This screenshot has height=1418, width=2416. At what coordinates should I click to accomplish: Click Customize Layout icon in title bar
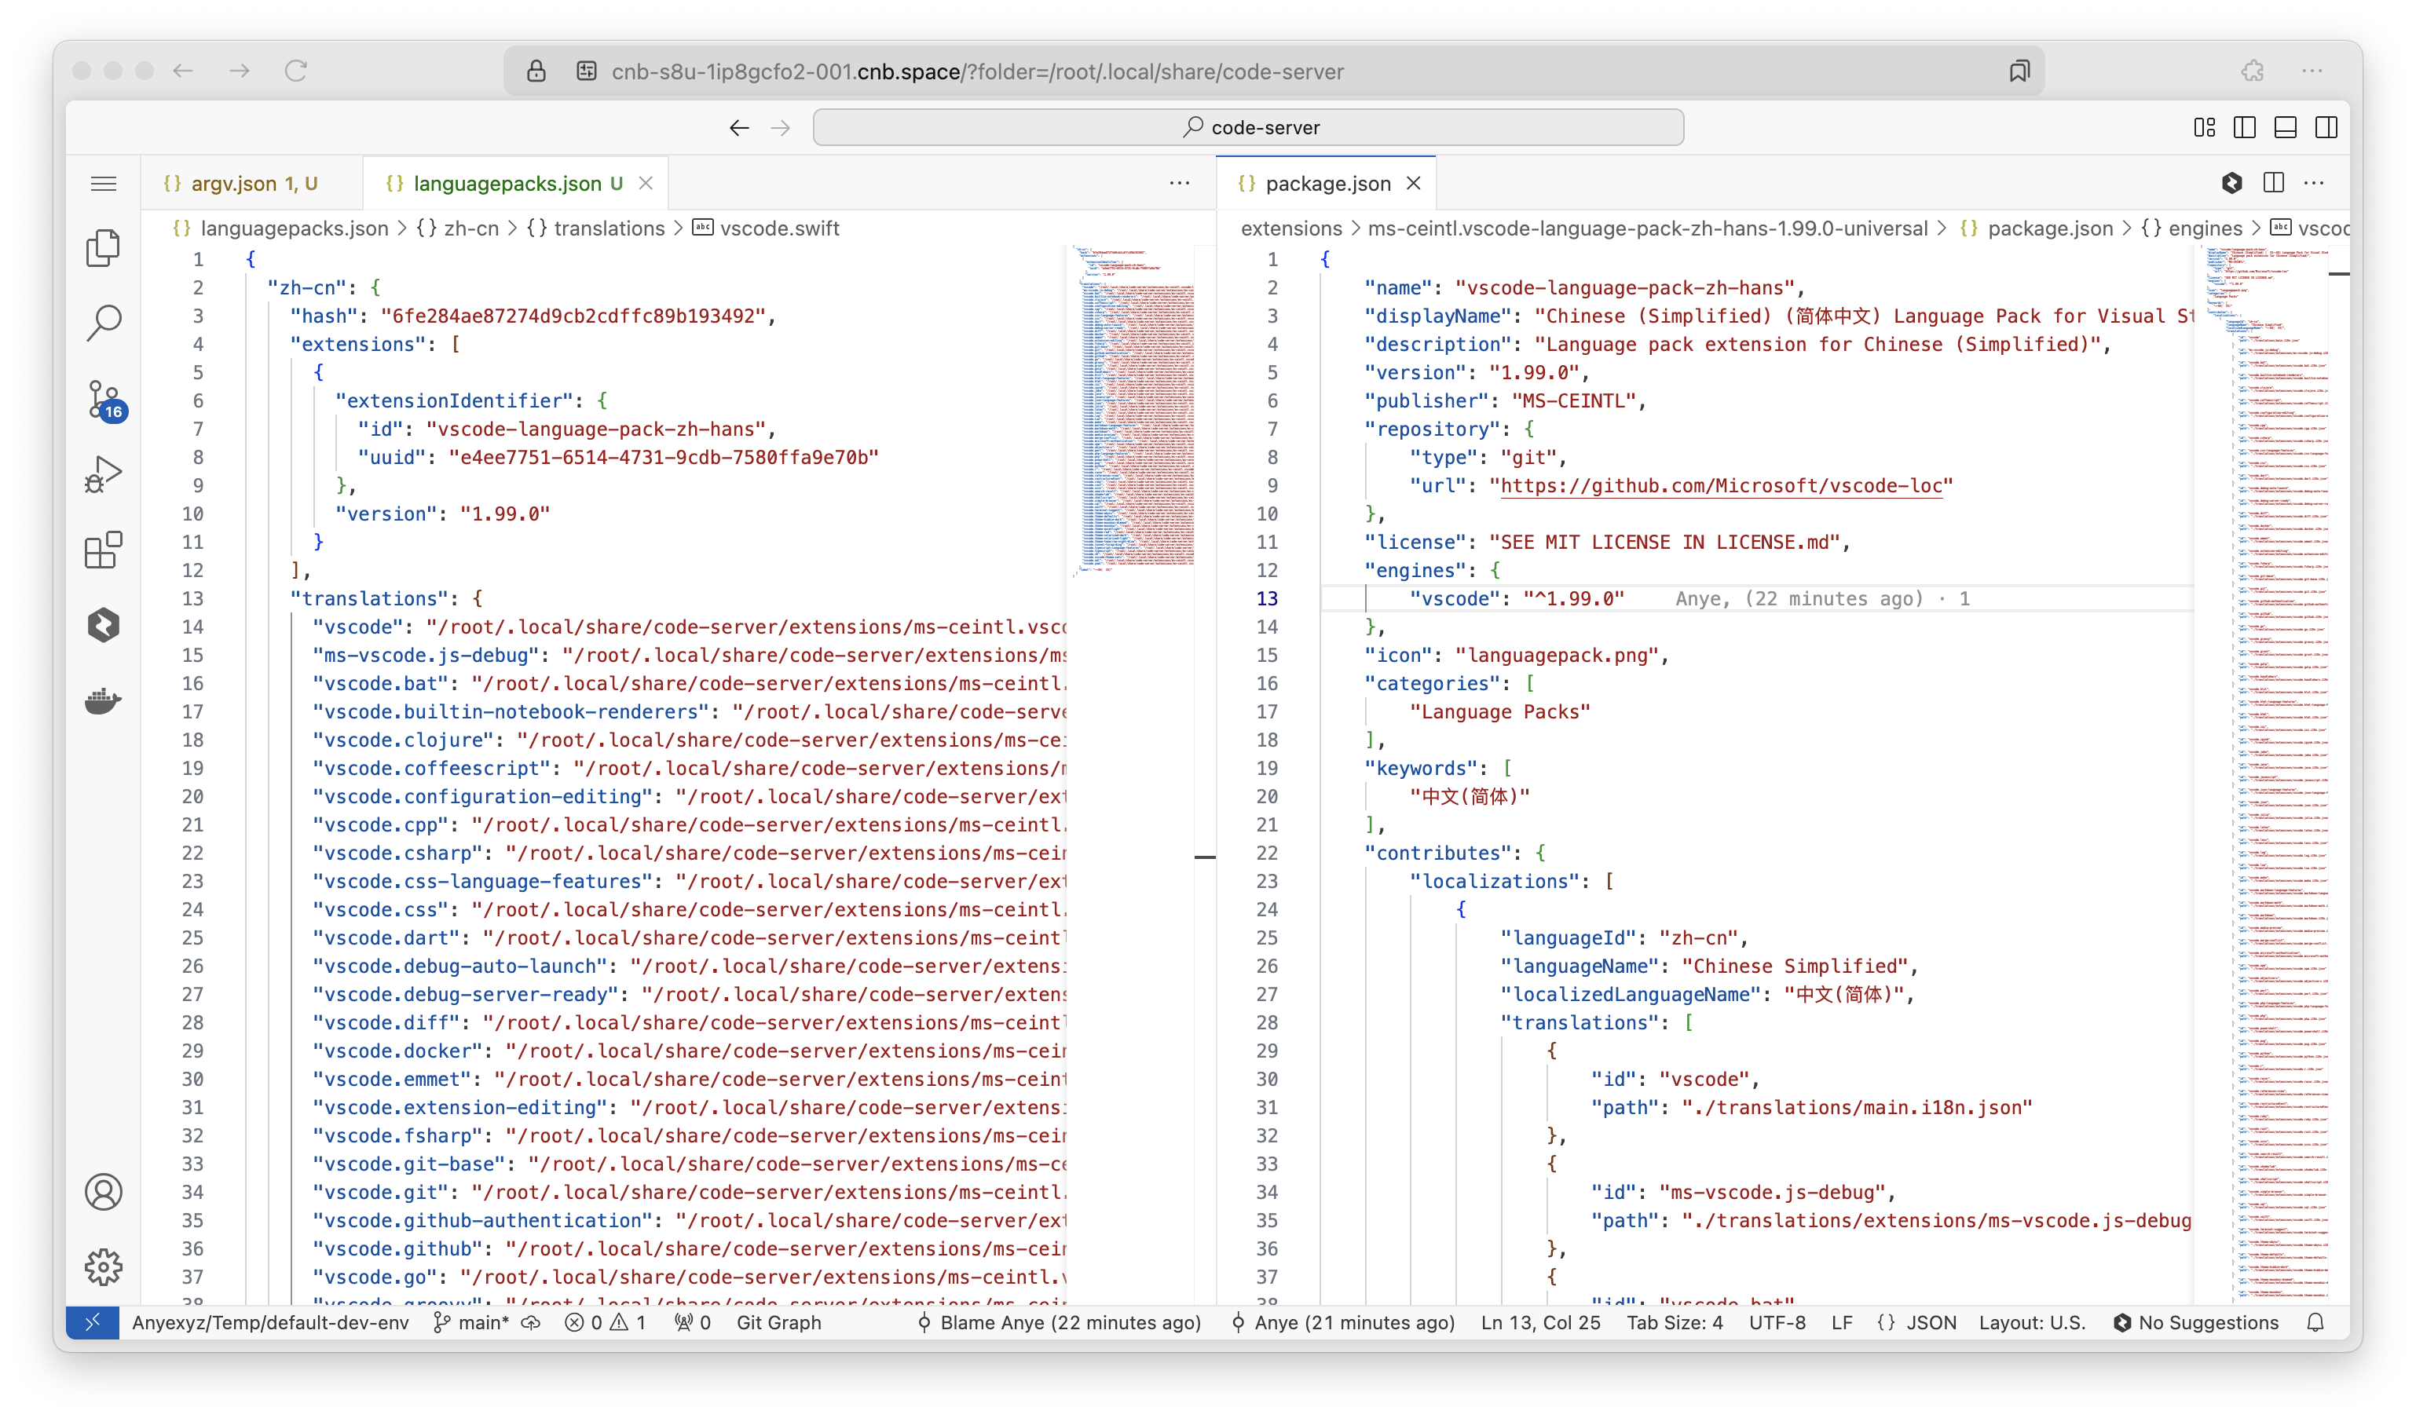[x=2204, y=127]
